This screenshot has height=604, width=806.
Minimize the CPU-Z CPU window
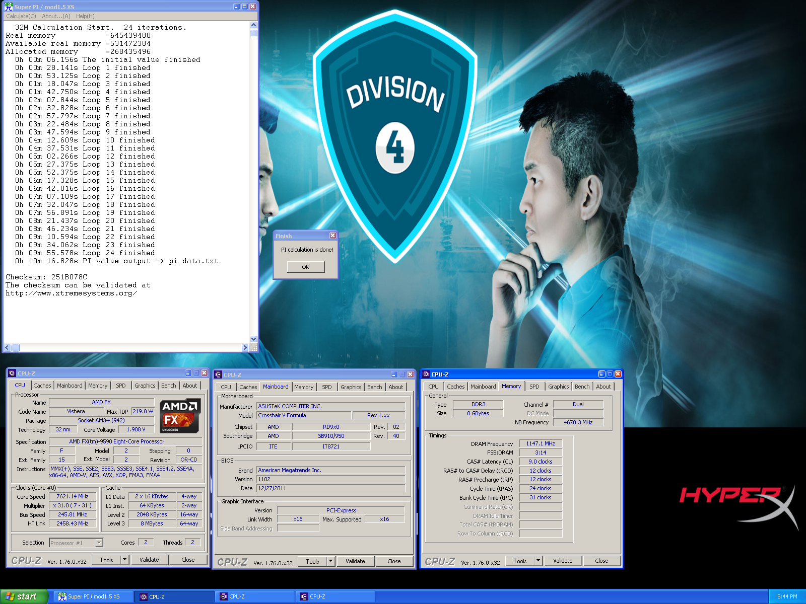tap(188, 373)
